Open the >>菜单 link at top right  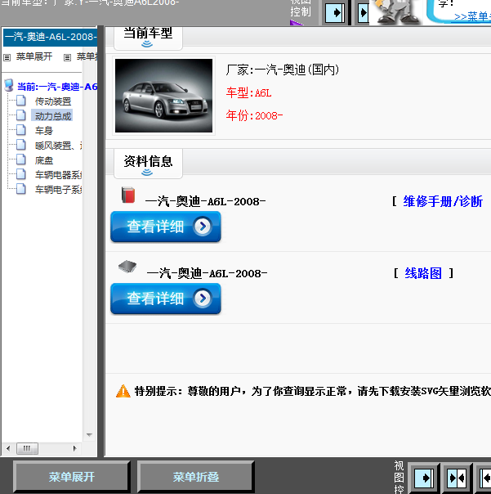472,16
